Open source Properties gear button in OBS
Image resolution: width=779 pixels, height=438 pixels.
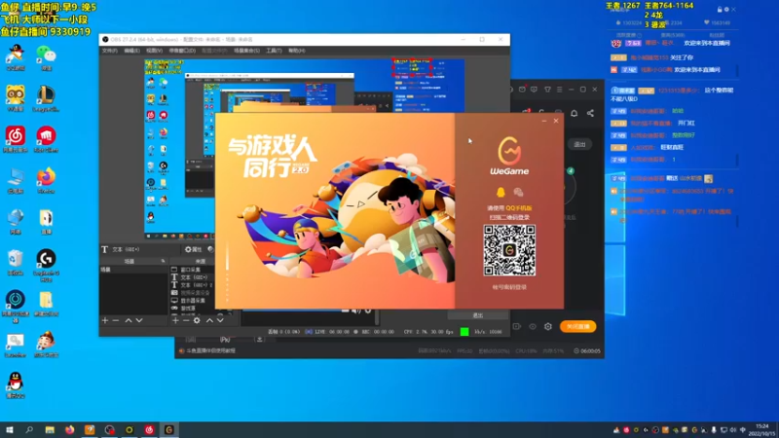[193, 249]
